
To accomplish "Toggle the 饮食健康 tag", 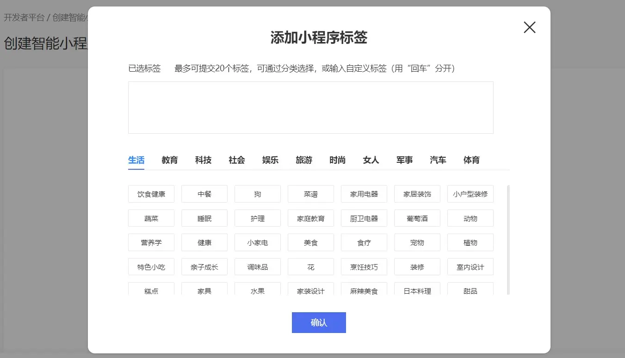I will tap(151, 194).
